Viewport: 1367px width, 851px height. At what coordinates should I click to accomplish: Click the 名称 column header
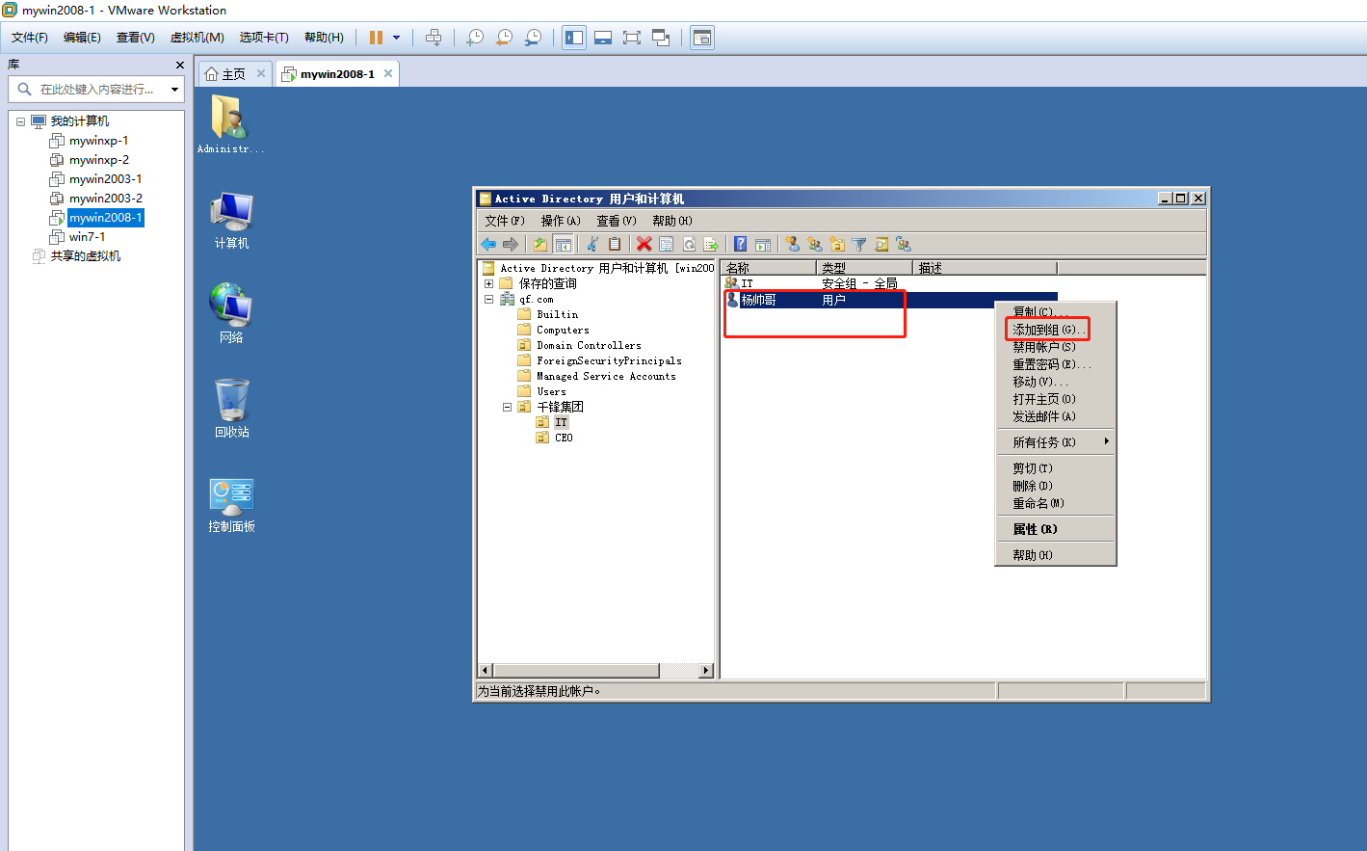coord(769,268)
